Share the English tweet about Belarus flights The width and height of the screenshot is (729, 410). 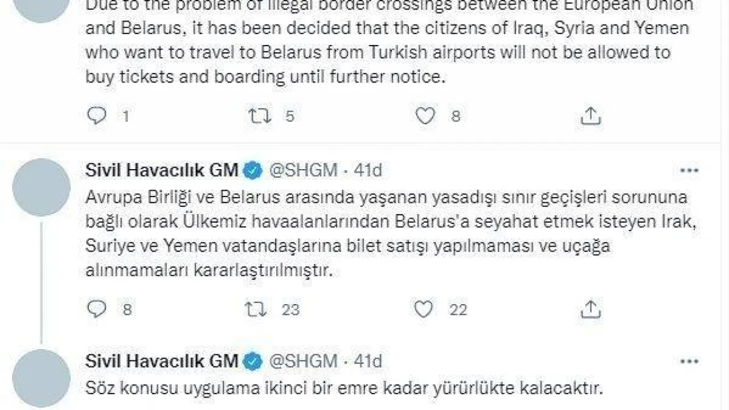[x=591, y=116]
